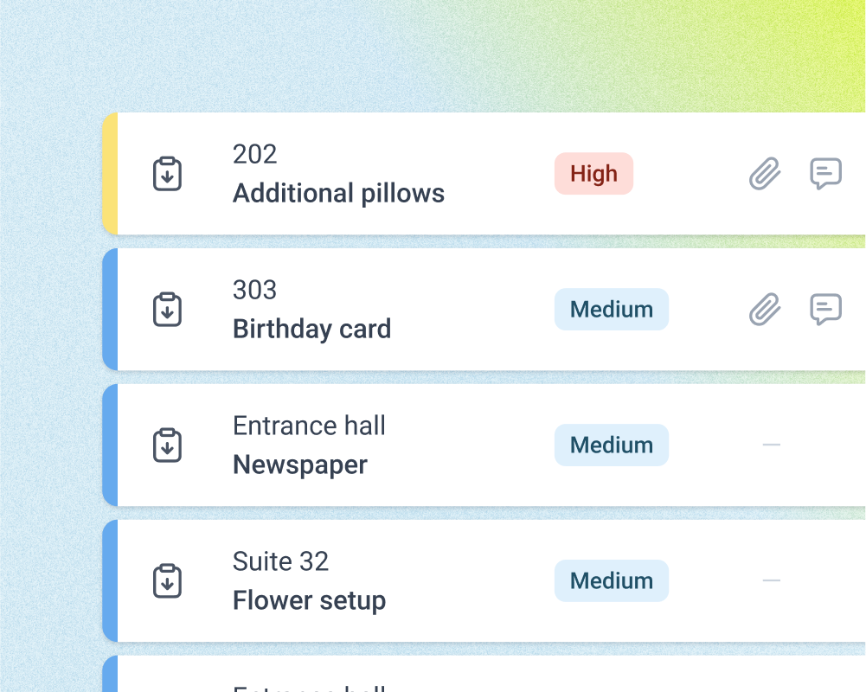Click the dash placeholder on the Newspaper row

point(771,445)
